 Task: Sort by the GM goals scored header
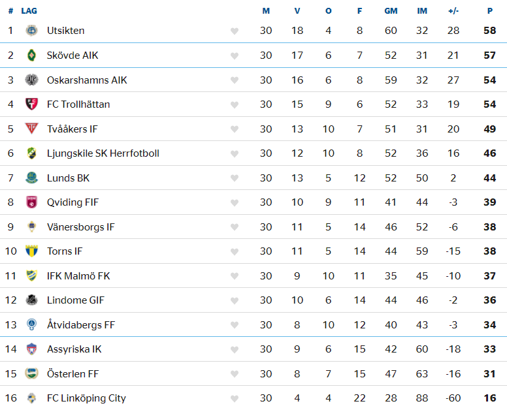click(391, 11)
